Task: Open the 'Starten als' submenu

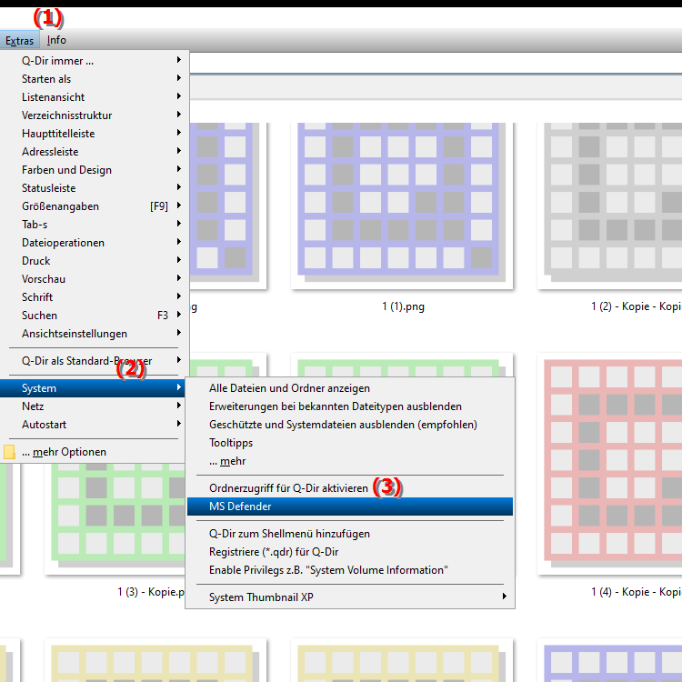Action: tap(95, 79)
